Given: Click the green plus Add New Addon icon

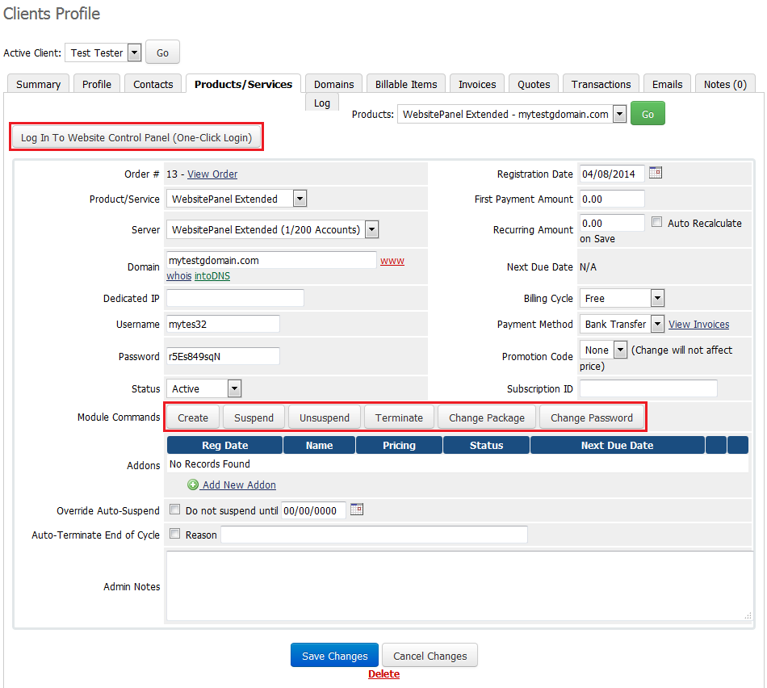Looking at the screenshot, I should click(193, 485).
